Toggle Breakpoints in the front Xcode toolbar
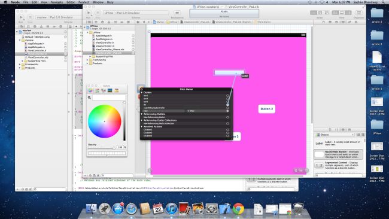This screenshot has height=219, width=389. (x=177, y=13)
